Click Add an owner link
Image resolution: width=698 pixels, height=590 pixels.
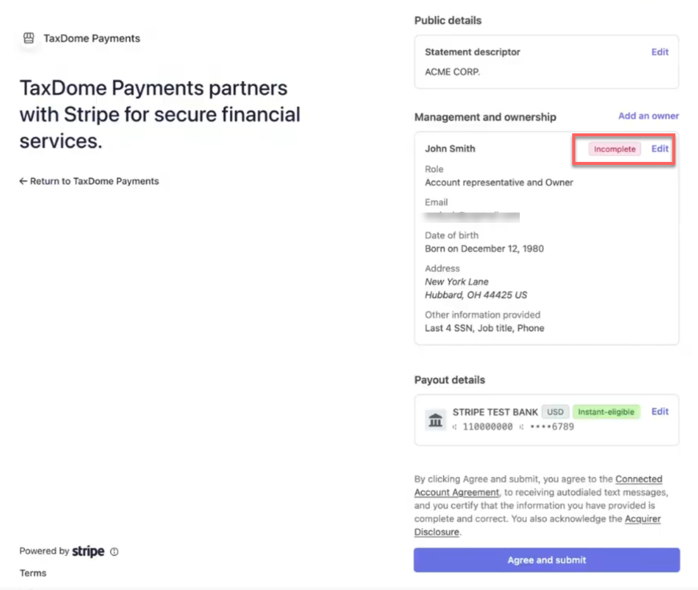coord(649,116)
